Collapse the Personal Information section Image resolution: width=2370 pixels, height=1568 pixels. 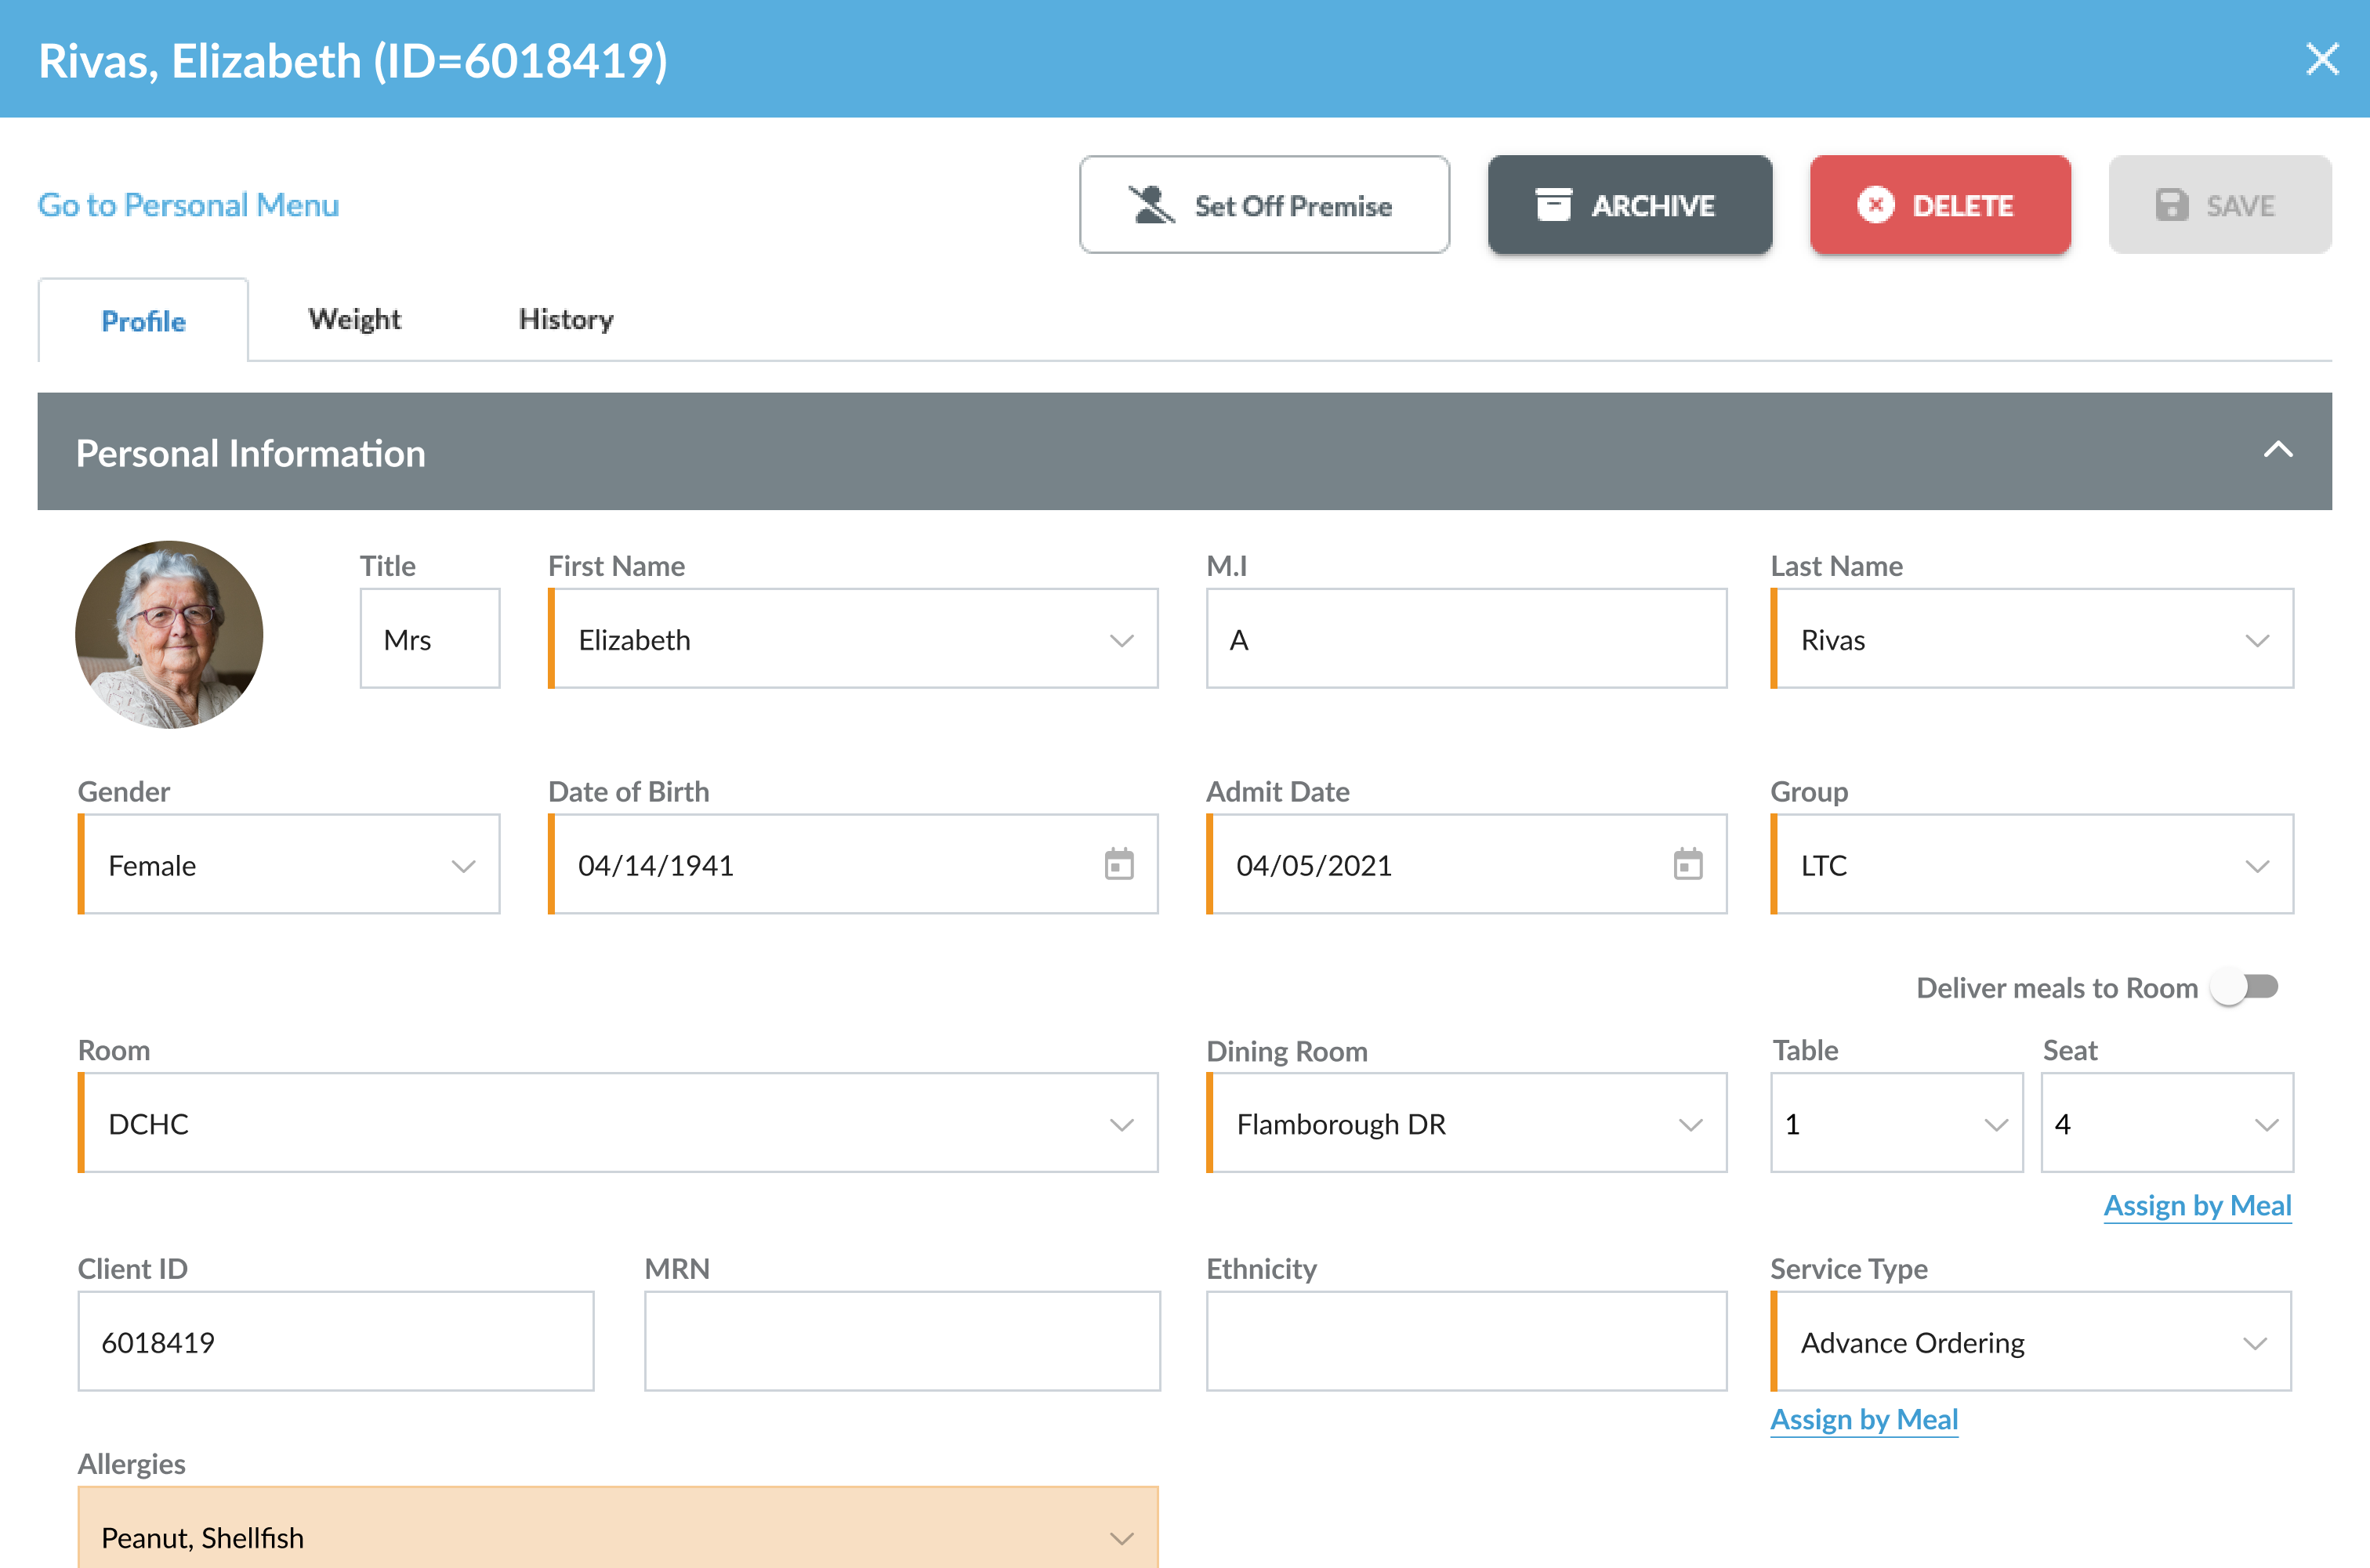click(2277, 451)
